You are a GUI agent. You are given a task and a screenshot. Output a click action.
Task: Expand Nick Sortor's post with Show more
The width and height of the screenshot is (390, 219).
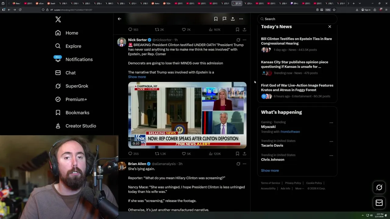[x=137, y=77]
